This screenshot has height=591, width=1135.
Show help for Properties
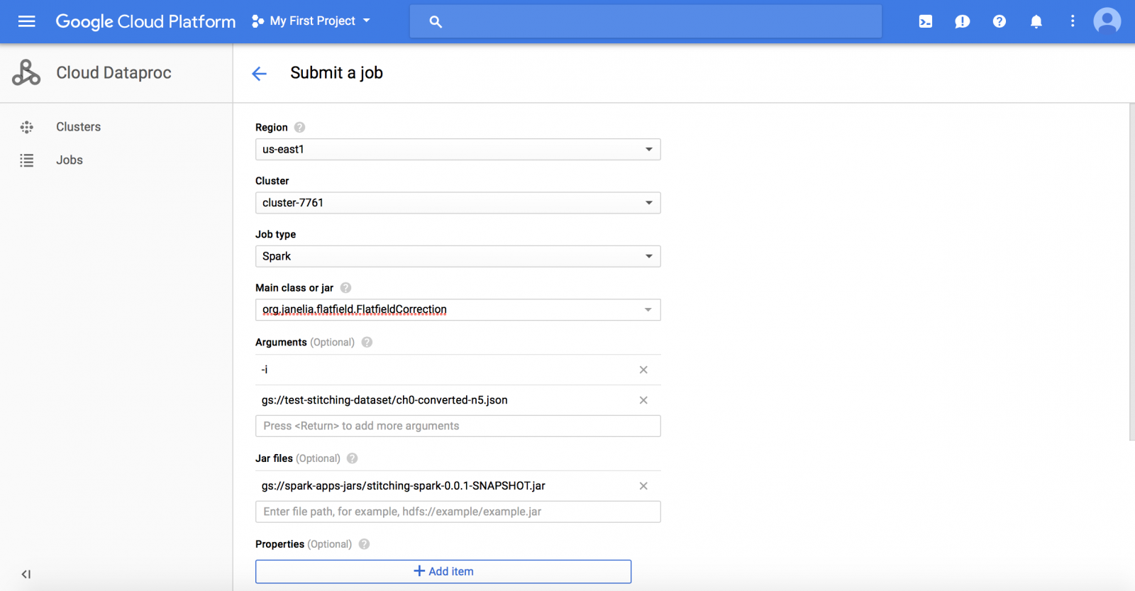pos(364,544)
